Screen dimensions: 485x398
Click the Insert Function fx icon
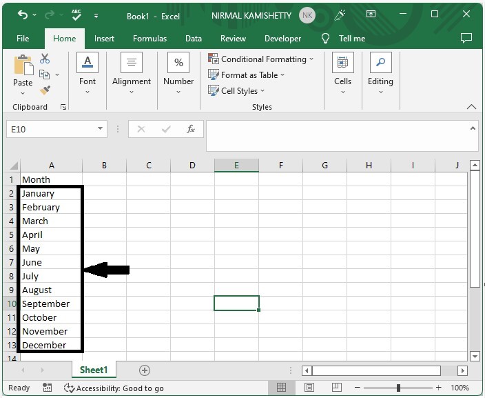point(191,129)
